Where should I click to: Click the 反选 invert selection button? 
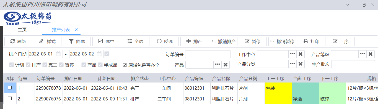[165, 42]
